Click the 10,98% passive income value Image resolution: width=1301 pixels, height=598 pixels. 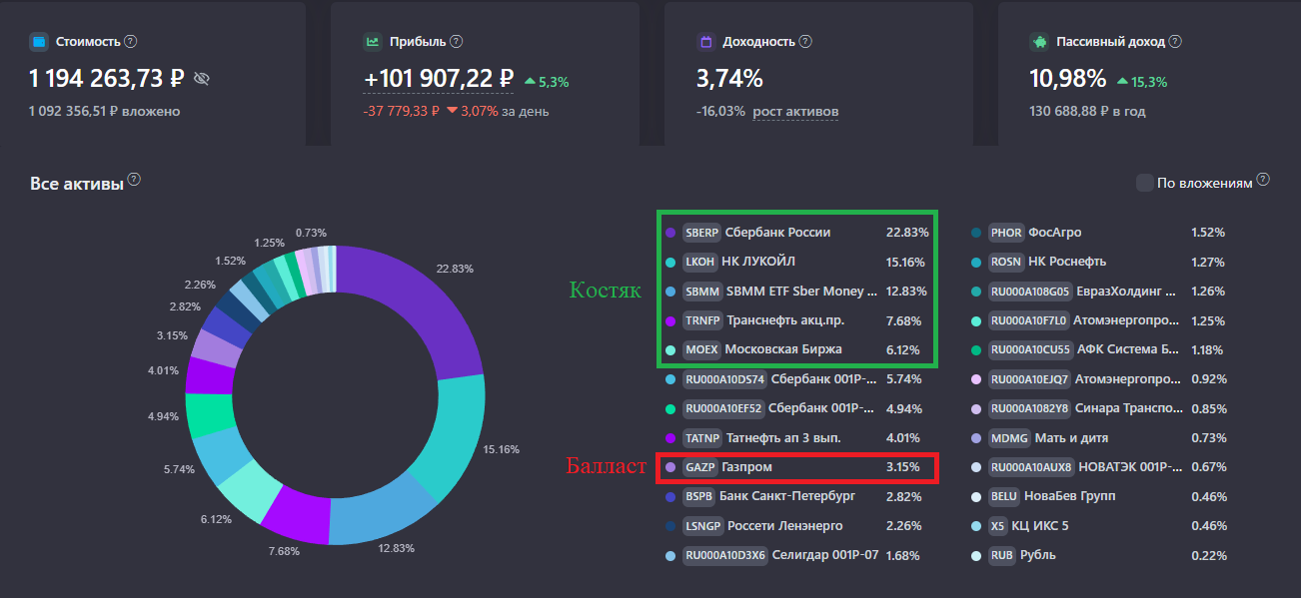click(1068, 79)
